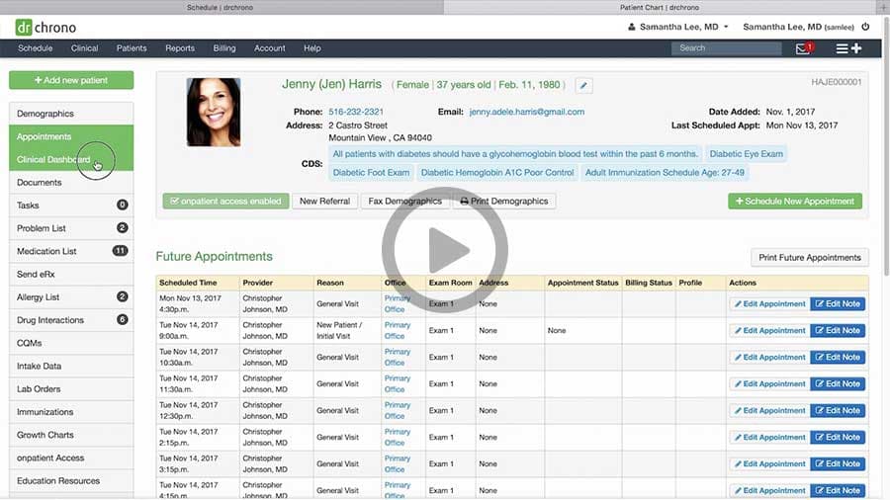Viewport: 890px width, 500px height.
Task: Open Diabetic Hemoglobin A1C Poor Control tag
Action: tap(497, 172)
